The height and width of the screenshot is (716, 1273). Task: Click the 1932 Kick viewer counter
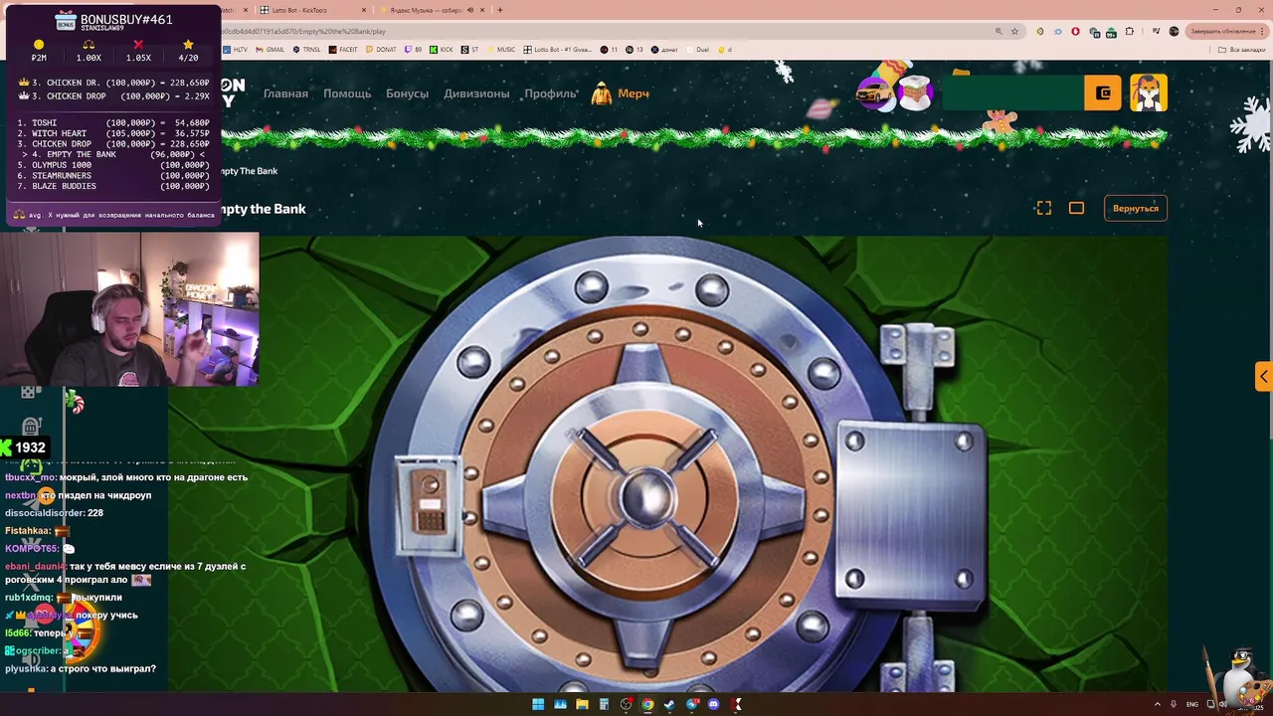(23, 447)
